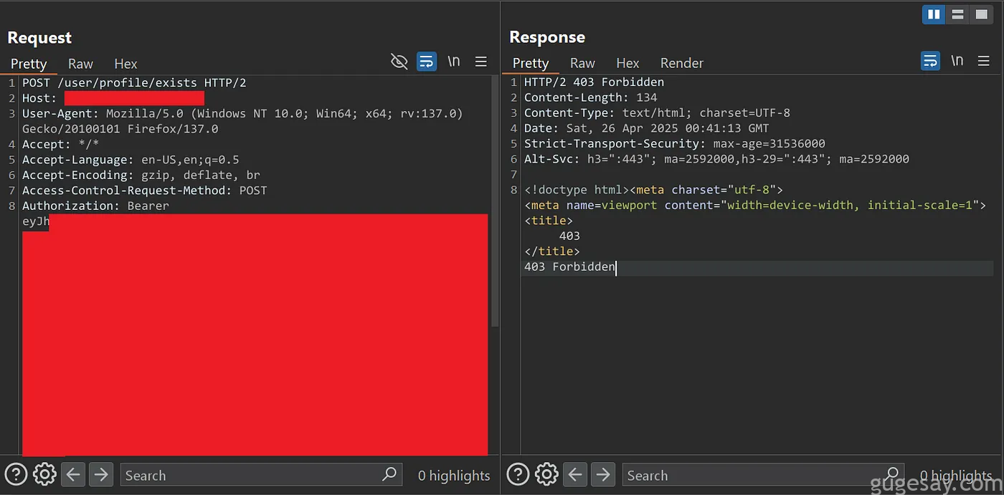This screenshot has width=1004, height=495.
Task: Open Request search help question icon
Action: point(16,474)
